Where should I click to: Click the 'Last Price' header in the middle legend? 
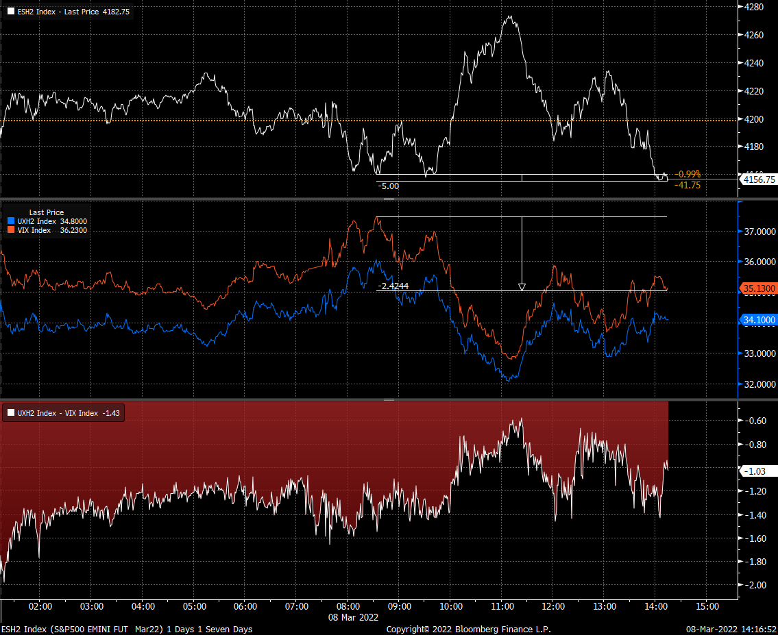[x=46, y=212]
